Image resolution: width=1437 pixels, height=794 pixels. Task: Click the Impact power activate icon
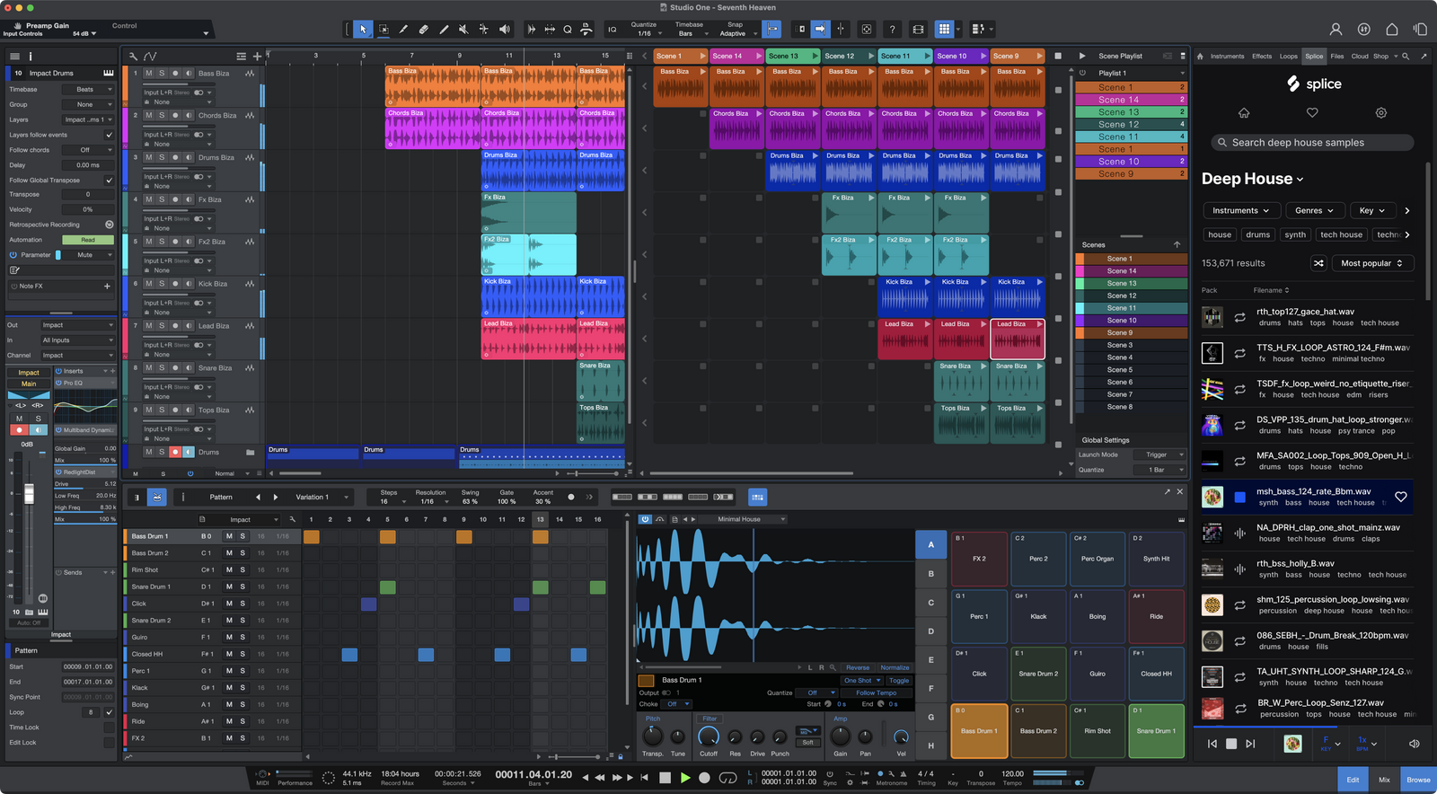(x=645, y=519)
